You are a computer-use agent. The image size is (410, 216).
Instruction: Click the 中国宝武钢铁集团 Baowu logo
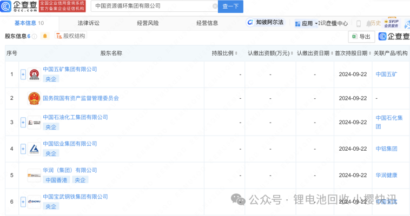pyautogui.click(x=34, y=201)
